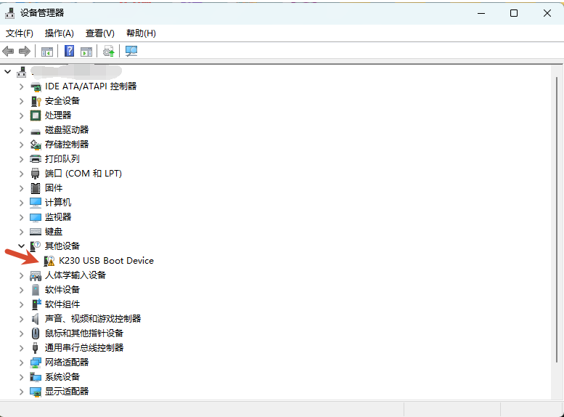Expand the 软件组件 category
Viewport: 564px width, 417px height.
tap(22, 304)
